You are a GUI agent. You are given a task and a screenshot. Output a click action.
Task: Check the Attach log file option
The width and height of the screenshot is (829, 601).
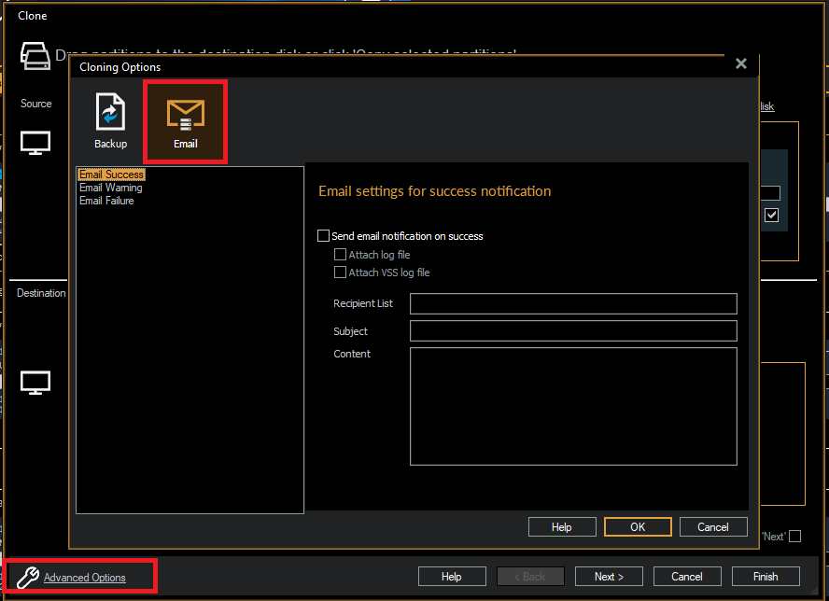[x=341, y=254]
